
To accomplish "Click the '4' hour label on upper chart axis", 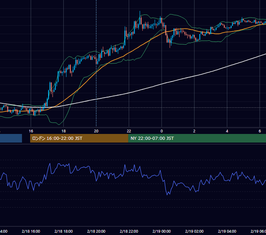I will [227, 131].
